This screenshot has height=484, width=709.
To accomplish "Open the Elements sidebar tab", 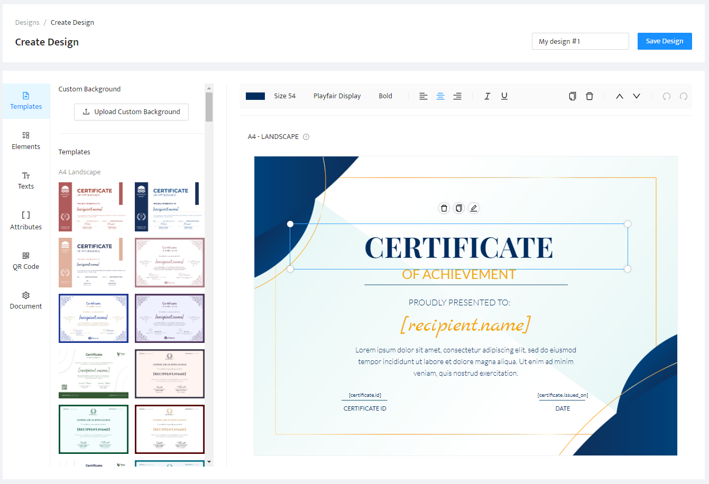I will click(26, 141).
